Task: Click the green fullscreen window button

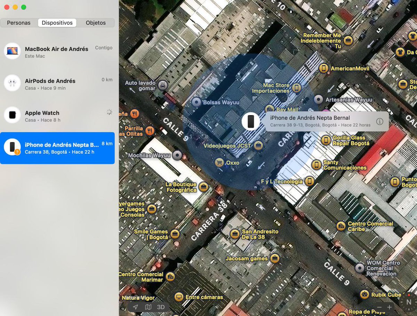Action: pyautogui.click(x=24, y=7)
